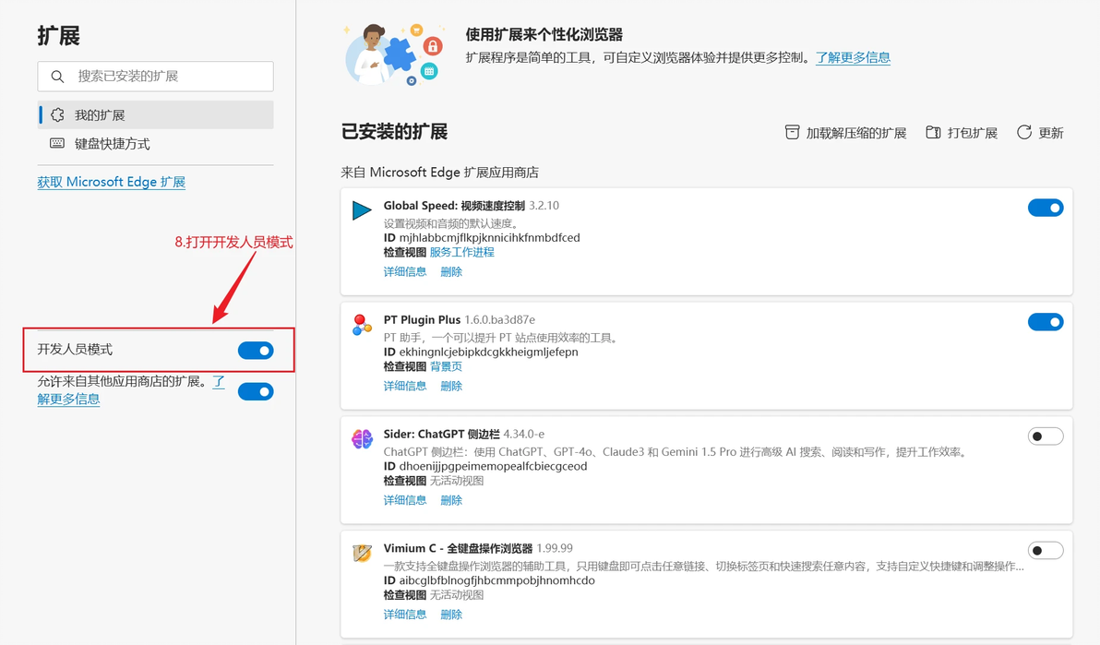Click the 设置视频和音频的默认速度 description

pyautogui.click(x=451, y=223)
